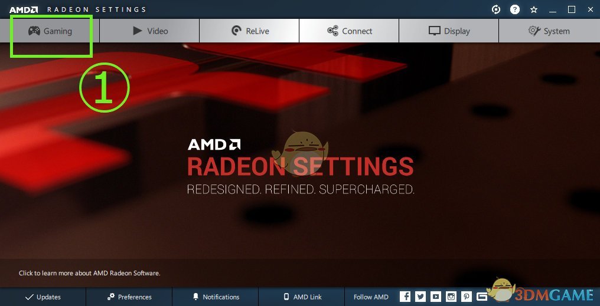600x306 pixels.
Task: Click the Facebook icon
Action: (405, 297)
